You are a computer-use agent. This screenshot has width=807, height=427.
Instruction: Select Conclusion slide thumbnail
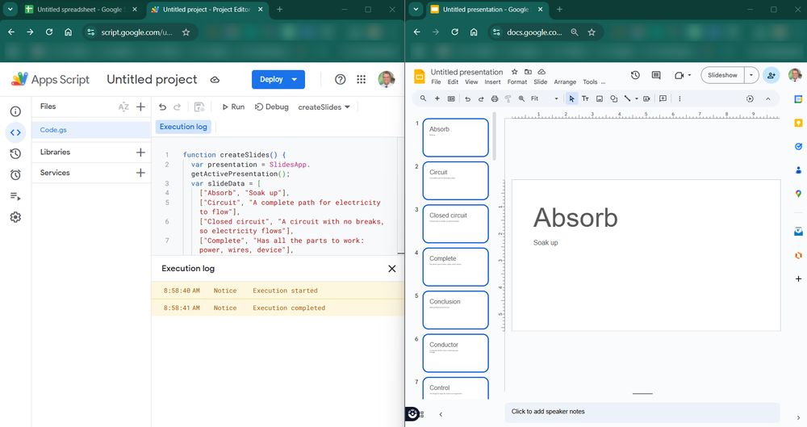455,310
